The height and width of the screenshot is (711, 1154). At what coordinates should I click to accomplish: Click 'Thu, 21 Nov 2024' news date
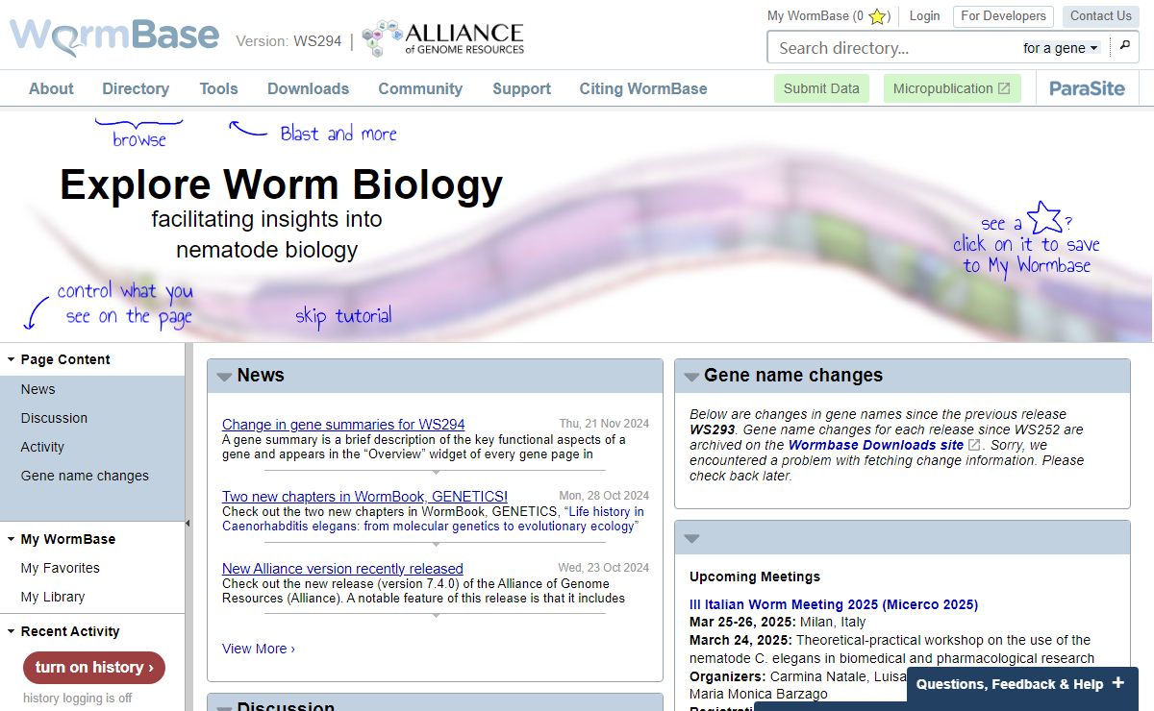[x=604, y=423]
